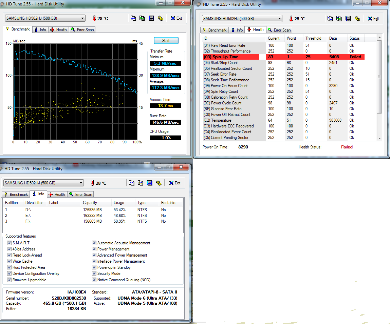Open Health tab in Info window
This screenshot has width=390, height=324.
(x=57, y=195)
